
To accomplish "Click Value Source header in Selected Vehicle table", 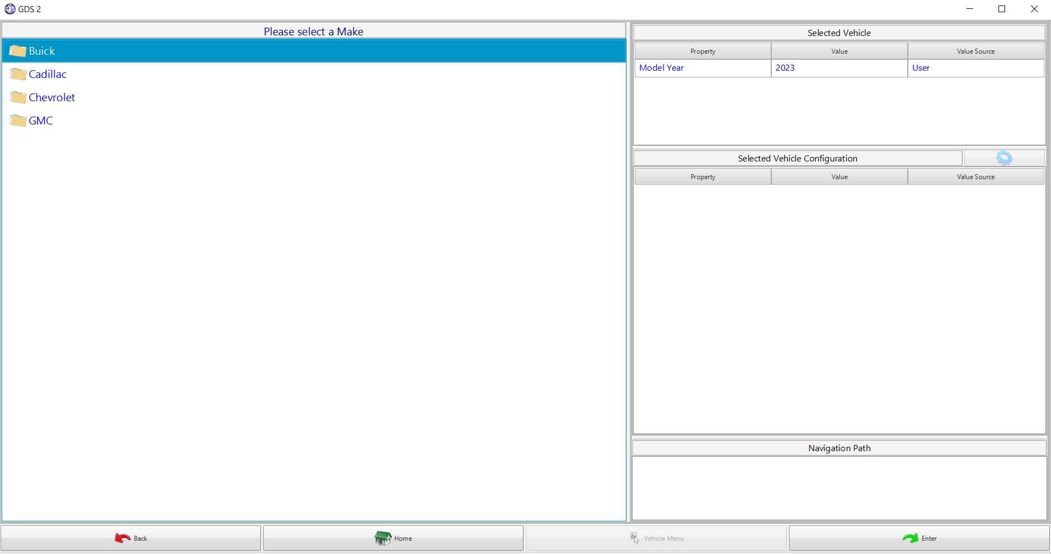I will pos(976,51).
